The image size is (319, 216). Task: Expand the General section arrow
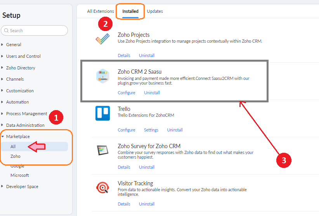point(2,45)
